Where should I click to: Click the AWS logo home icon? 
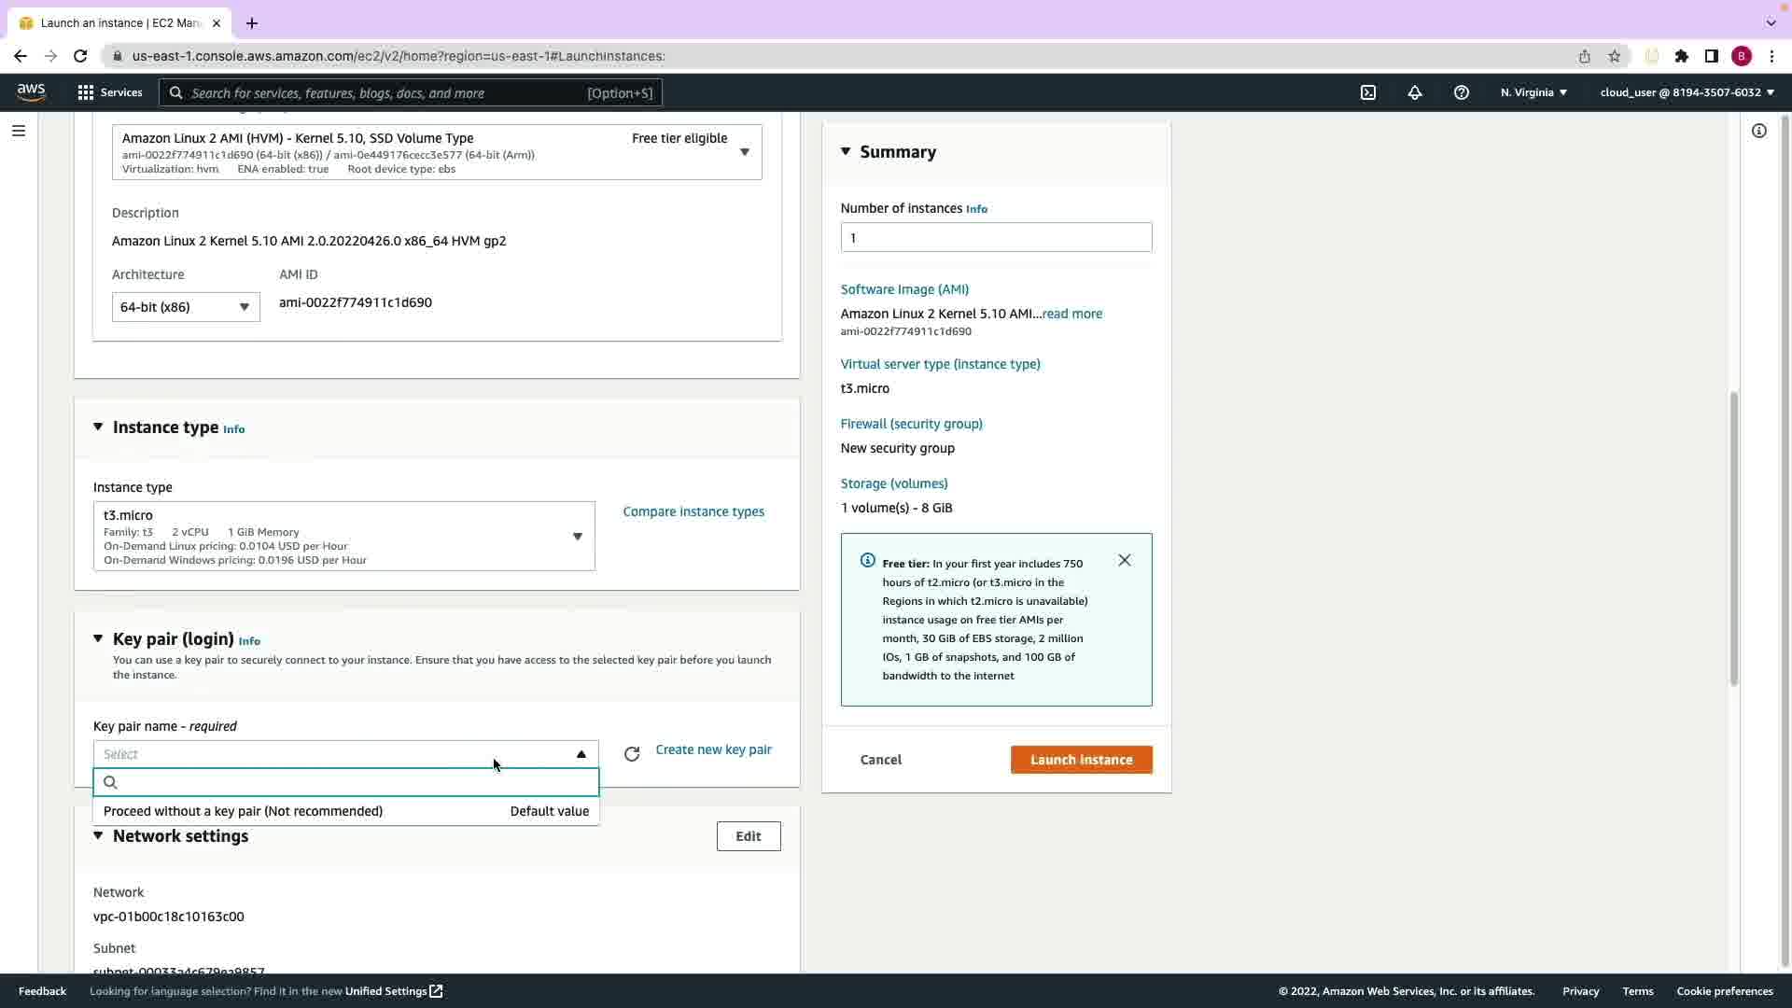[31, 91]
